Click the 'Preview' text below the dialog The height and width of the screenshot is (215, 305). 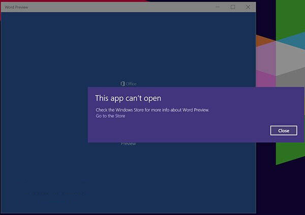pos(129,144)
